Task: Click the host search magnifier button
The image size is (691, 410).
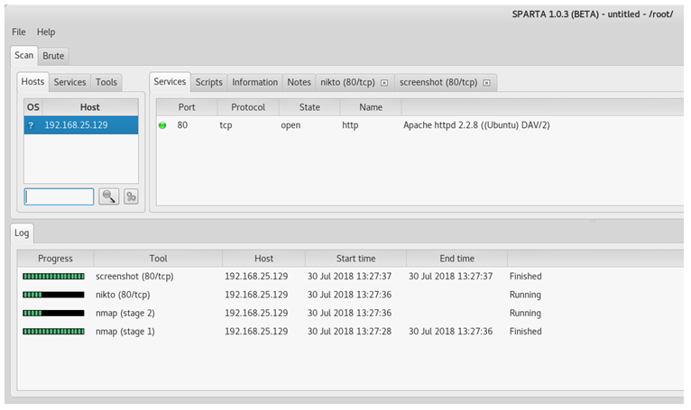Action: tap(109, 196)
